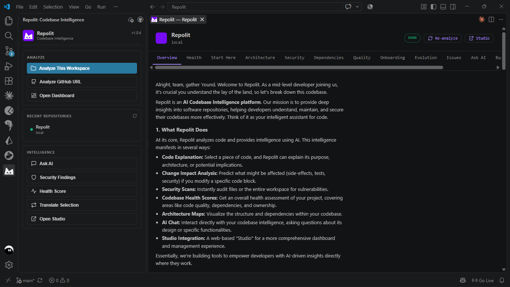Open the Run menu
The image size is (510, 287).
coord(101,7)
